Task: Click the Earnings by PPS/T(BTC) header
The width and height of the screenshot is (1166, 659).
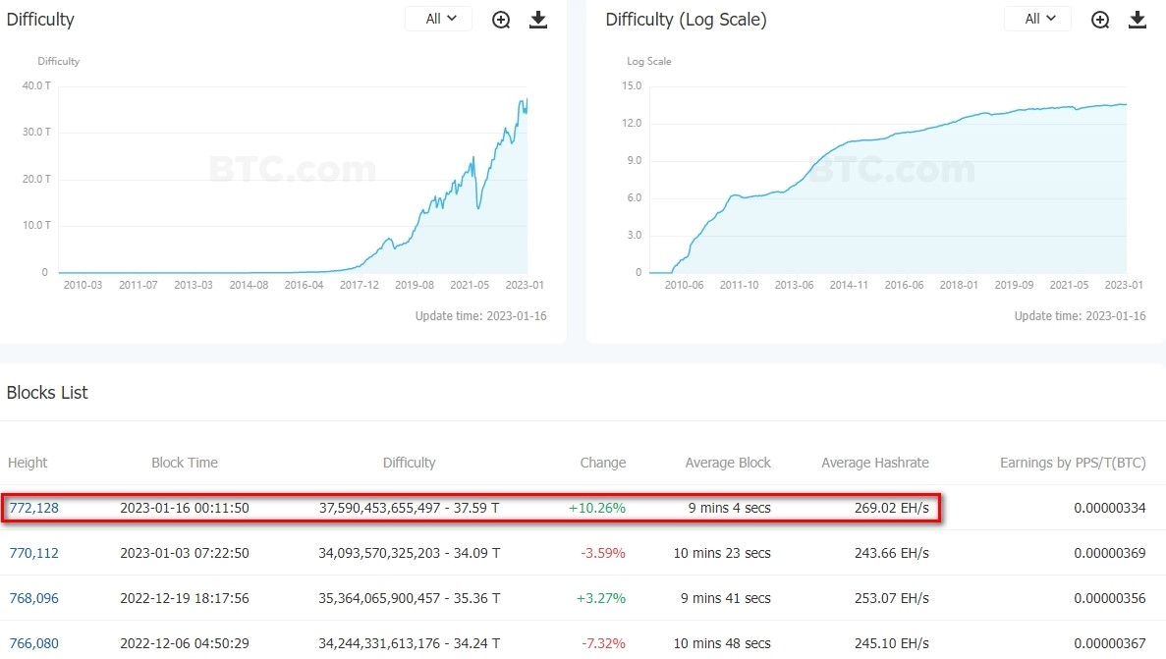Action: [1073, 463]
